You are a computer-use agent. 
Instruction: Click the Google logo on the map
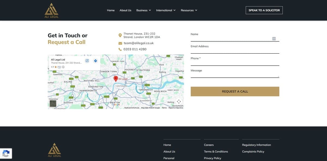tap(116, 105)
